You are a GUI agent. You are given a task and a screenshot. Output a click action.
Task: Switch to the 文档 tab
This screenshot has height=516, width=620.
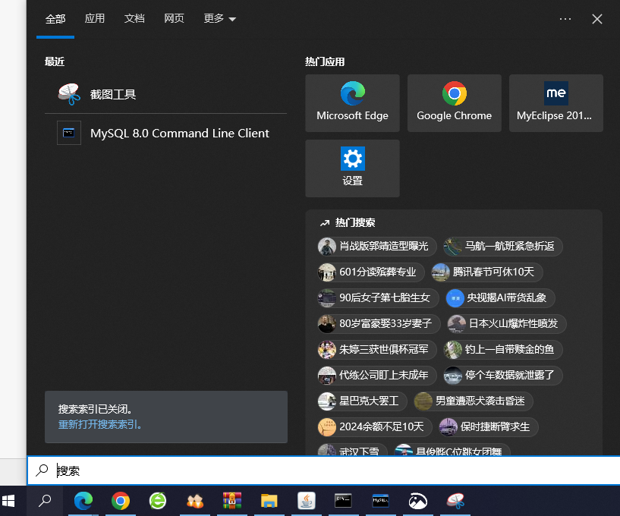tap(134, 18)
